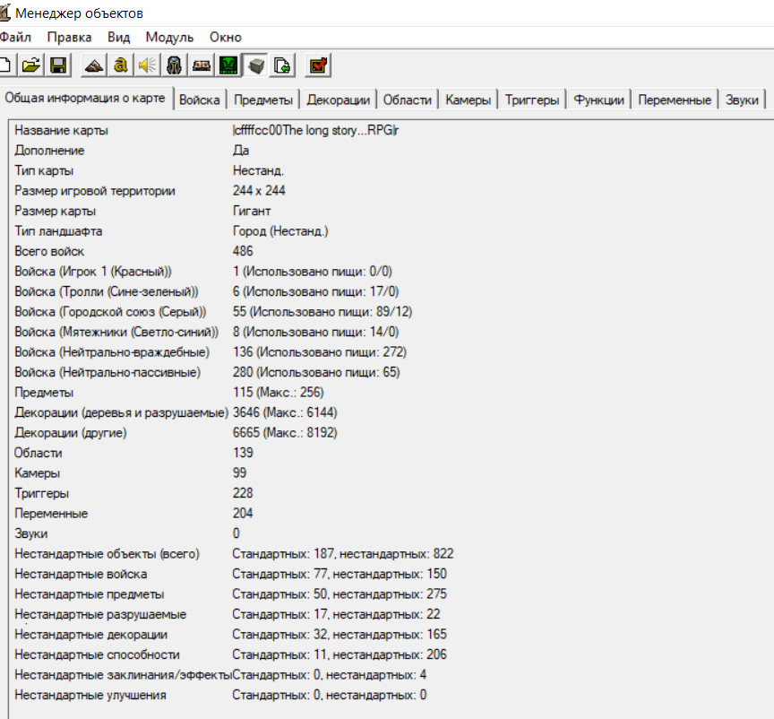774x719 pixels.
Task: Select the Общая информация о карте tab
Action: click(85, 98)
